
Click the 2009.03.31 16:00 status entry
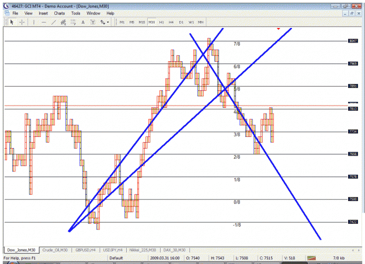[165, 258]
